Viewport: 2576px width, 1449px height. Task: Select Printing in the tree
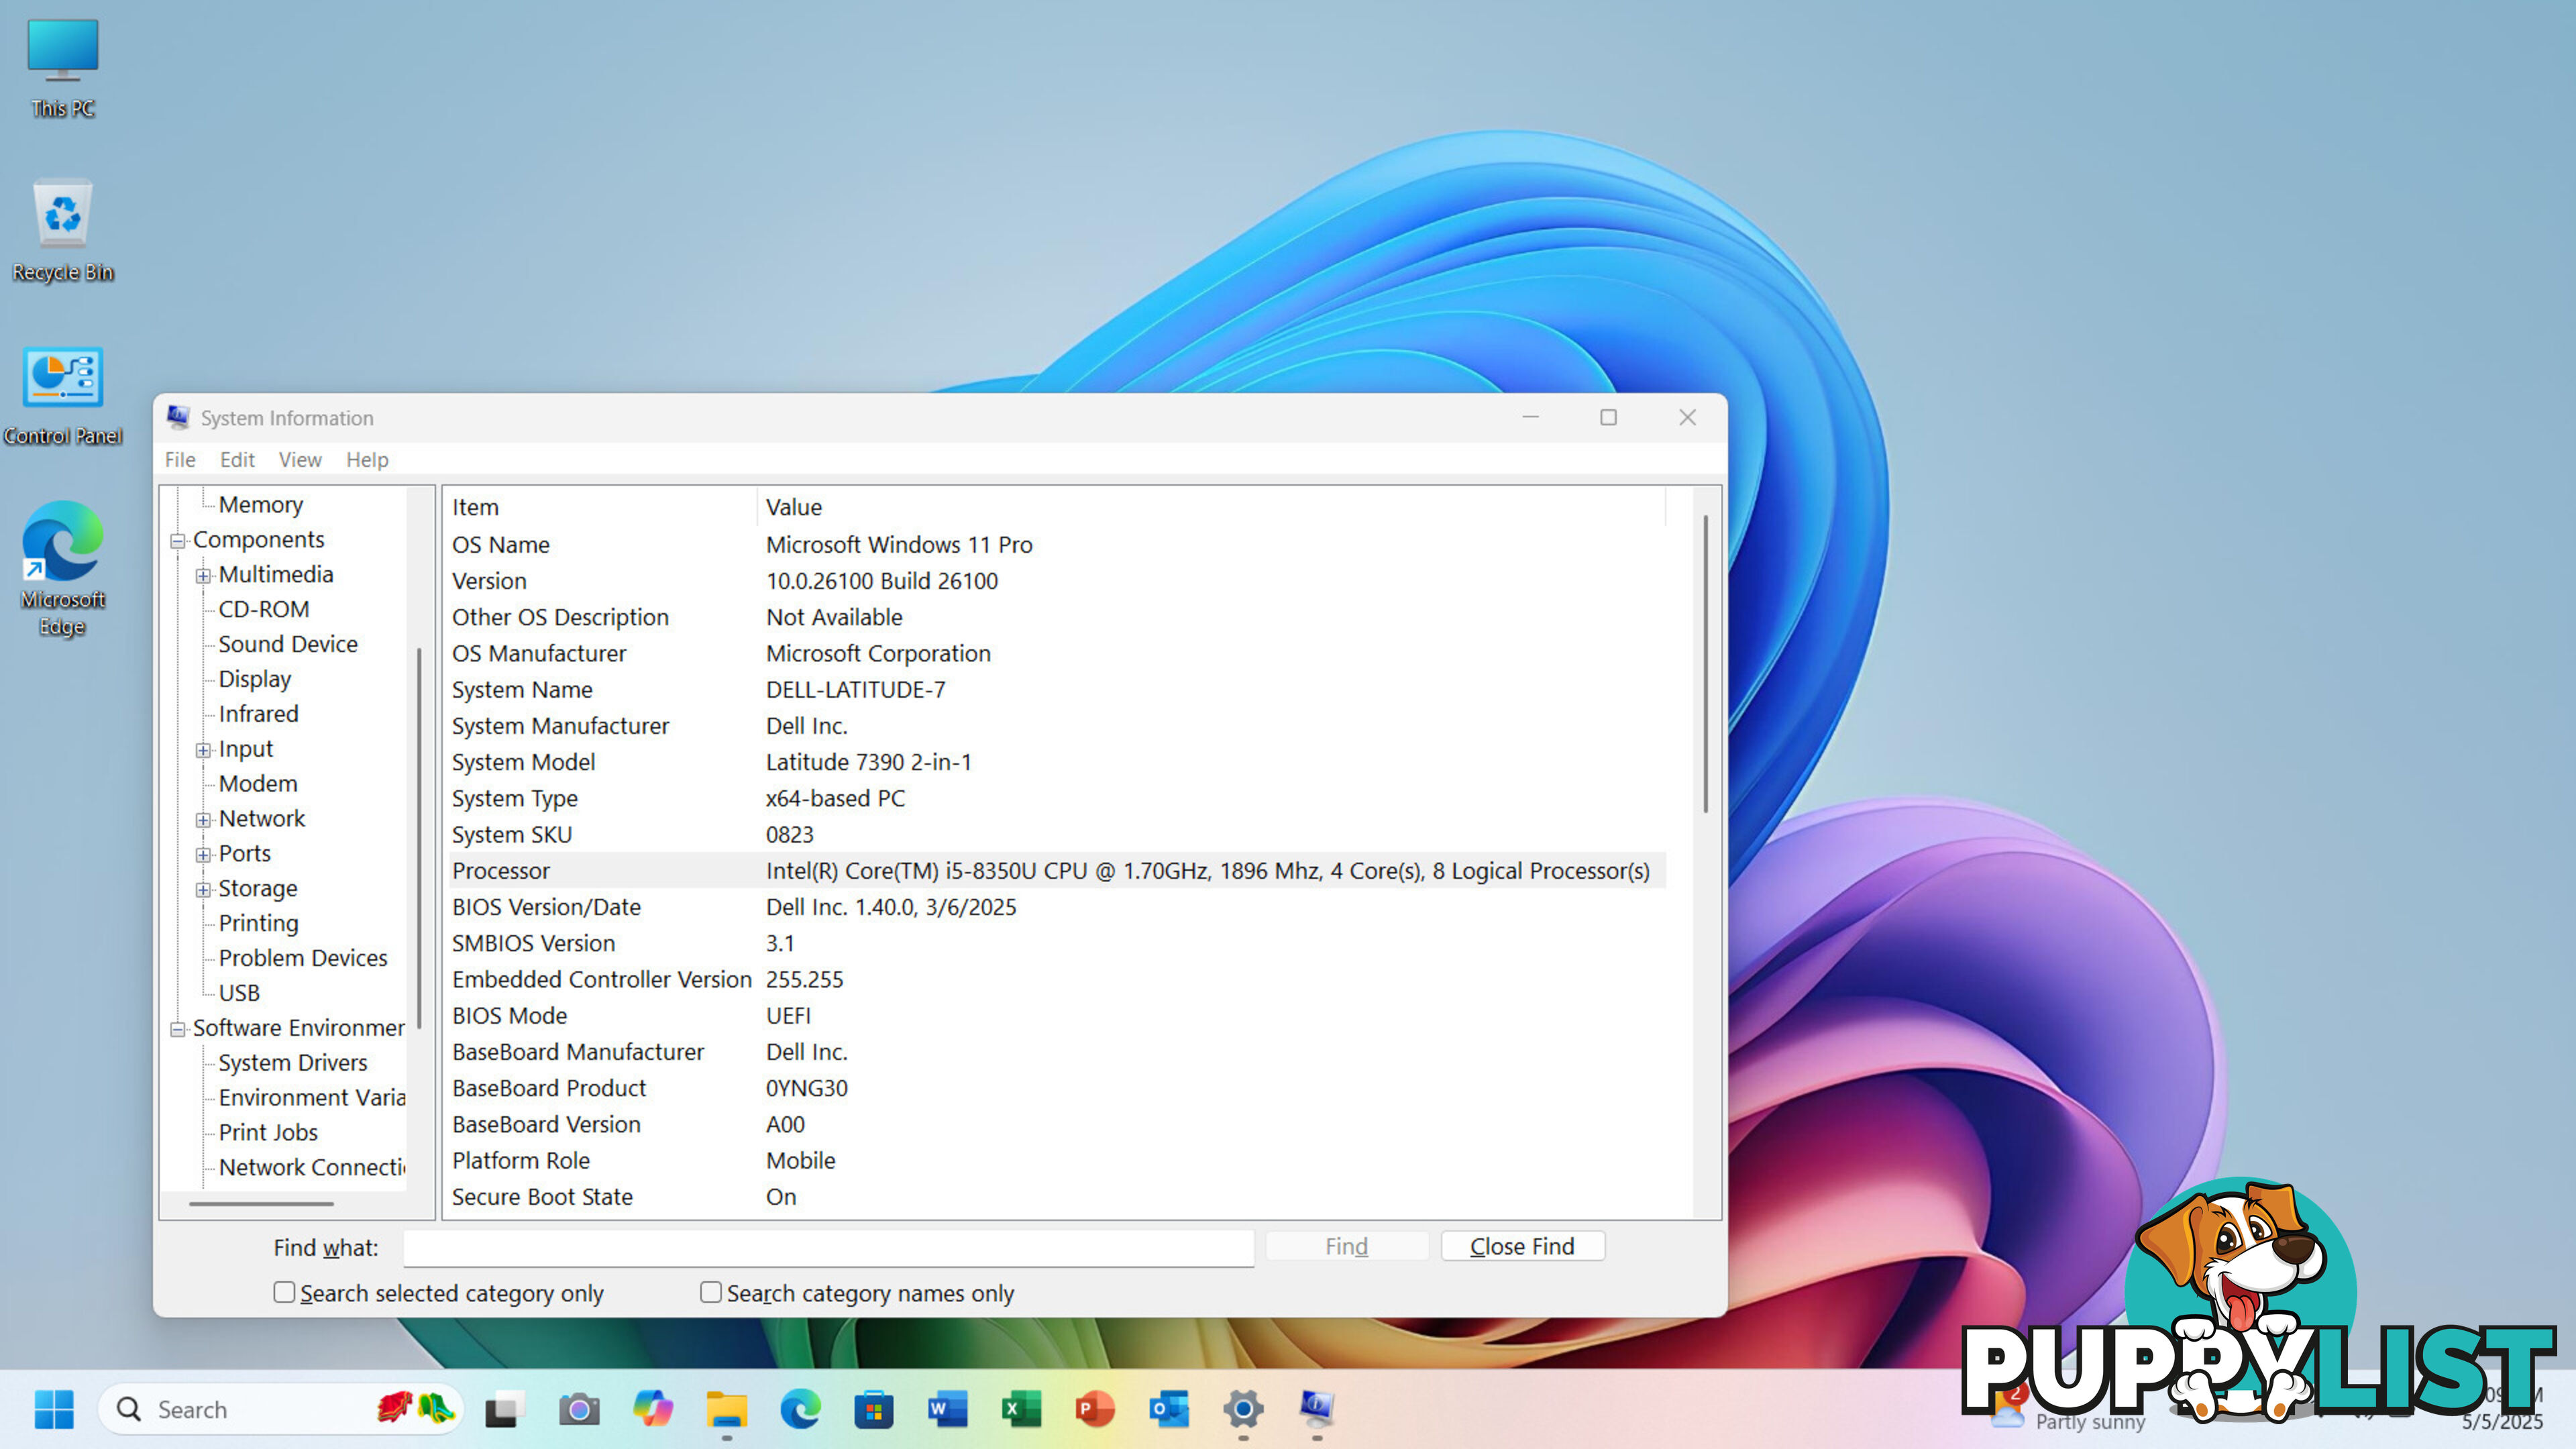point(258,923)
